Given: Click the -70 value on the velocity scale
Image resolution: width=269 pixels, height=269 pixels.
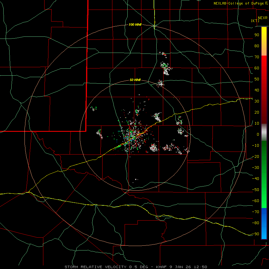Looking at the screenshot, I should 256,212.
